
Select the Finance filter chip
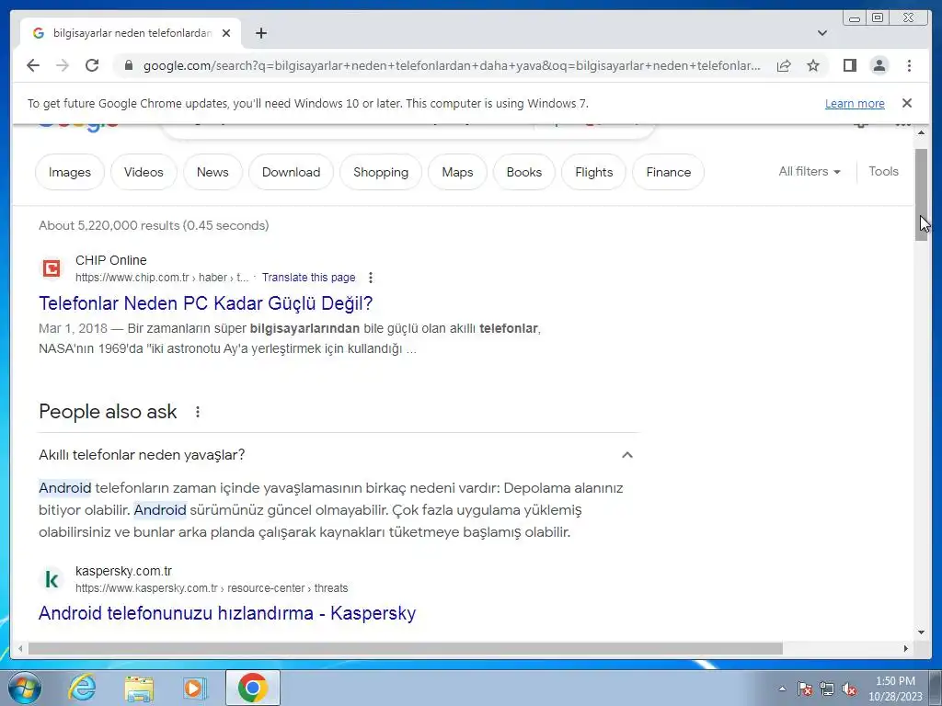tap(668, 172)
